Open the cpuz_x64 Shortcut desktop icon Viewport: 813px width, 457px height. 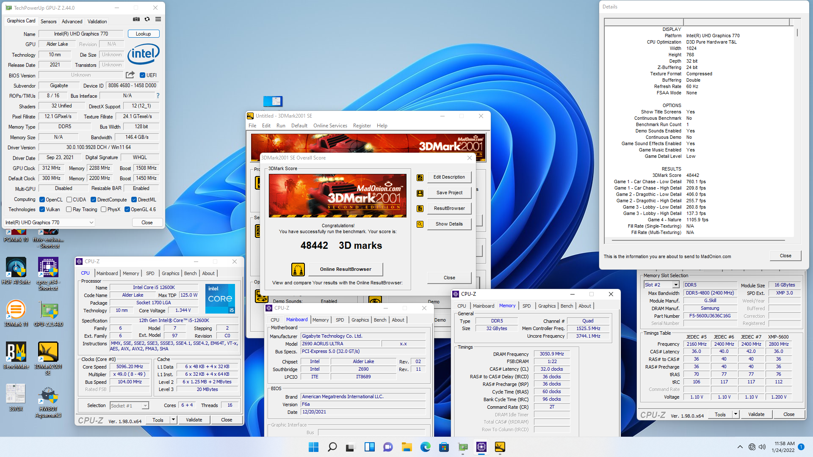tap(48, 274)
